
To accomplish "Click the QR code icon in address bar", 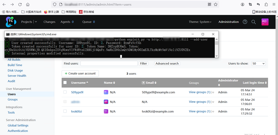I will (x=209, y=5).
